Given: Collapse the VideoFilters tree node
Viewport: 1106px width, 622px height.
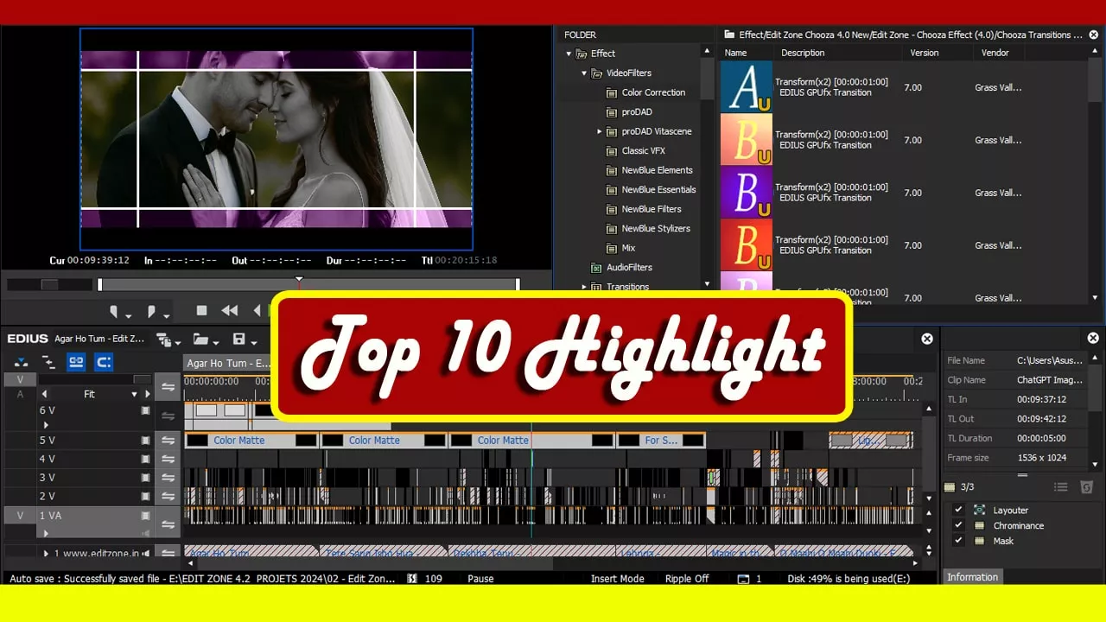Looking at the screenshot, I should 584,73.
